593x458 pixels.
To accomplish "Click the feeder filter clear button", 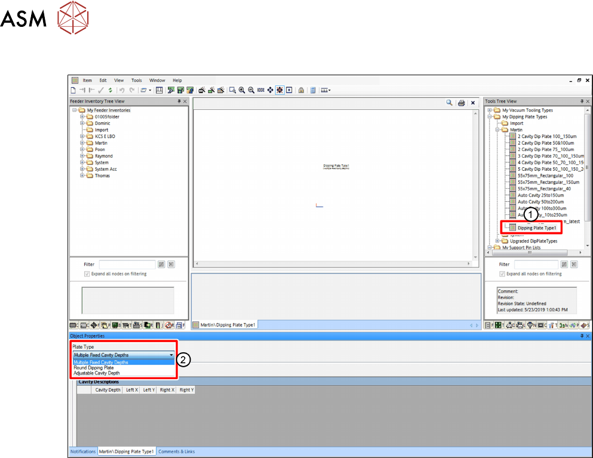I will click(172, 264).
